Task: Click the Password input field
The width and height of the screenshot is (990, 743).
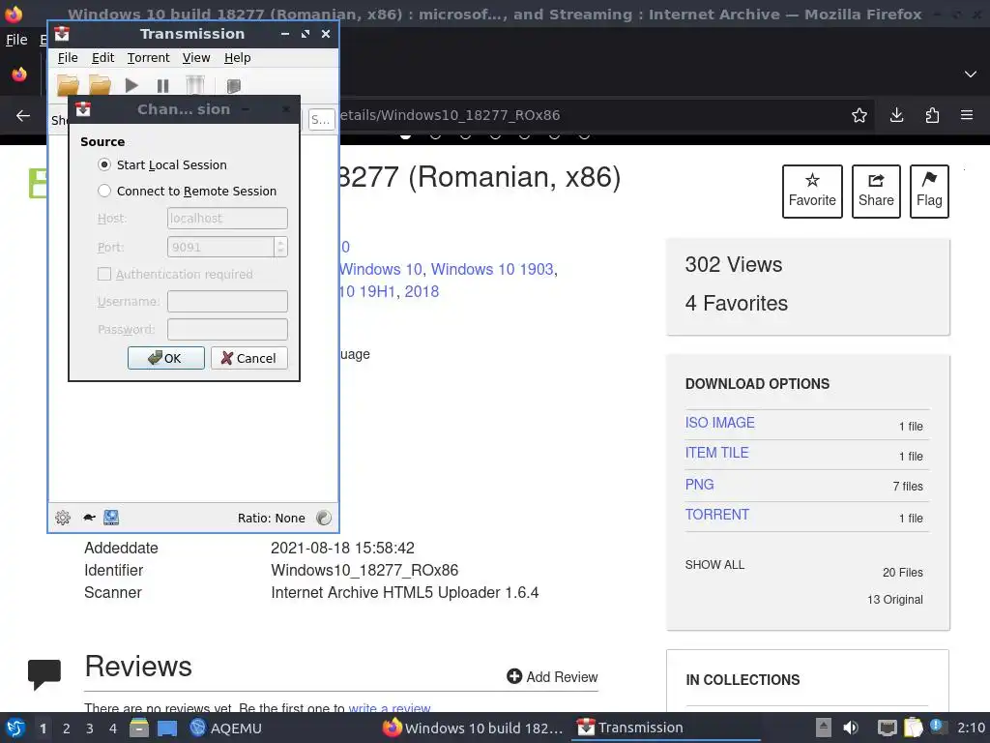Action: 227,329
